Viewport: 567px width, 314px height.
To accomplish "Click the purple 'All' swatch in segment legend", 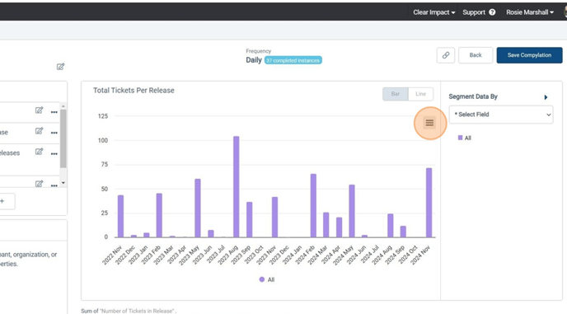I will [x=461, y=138].
